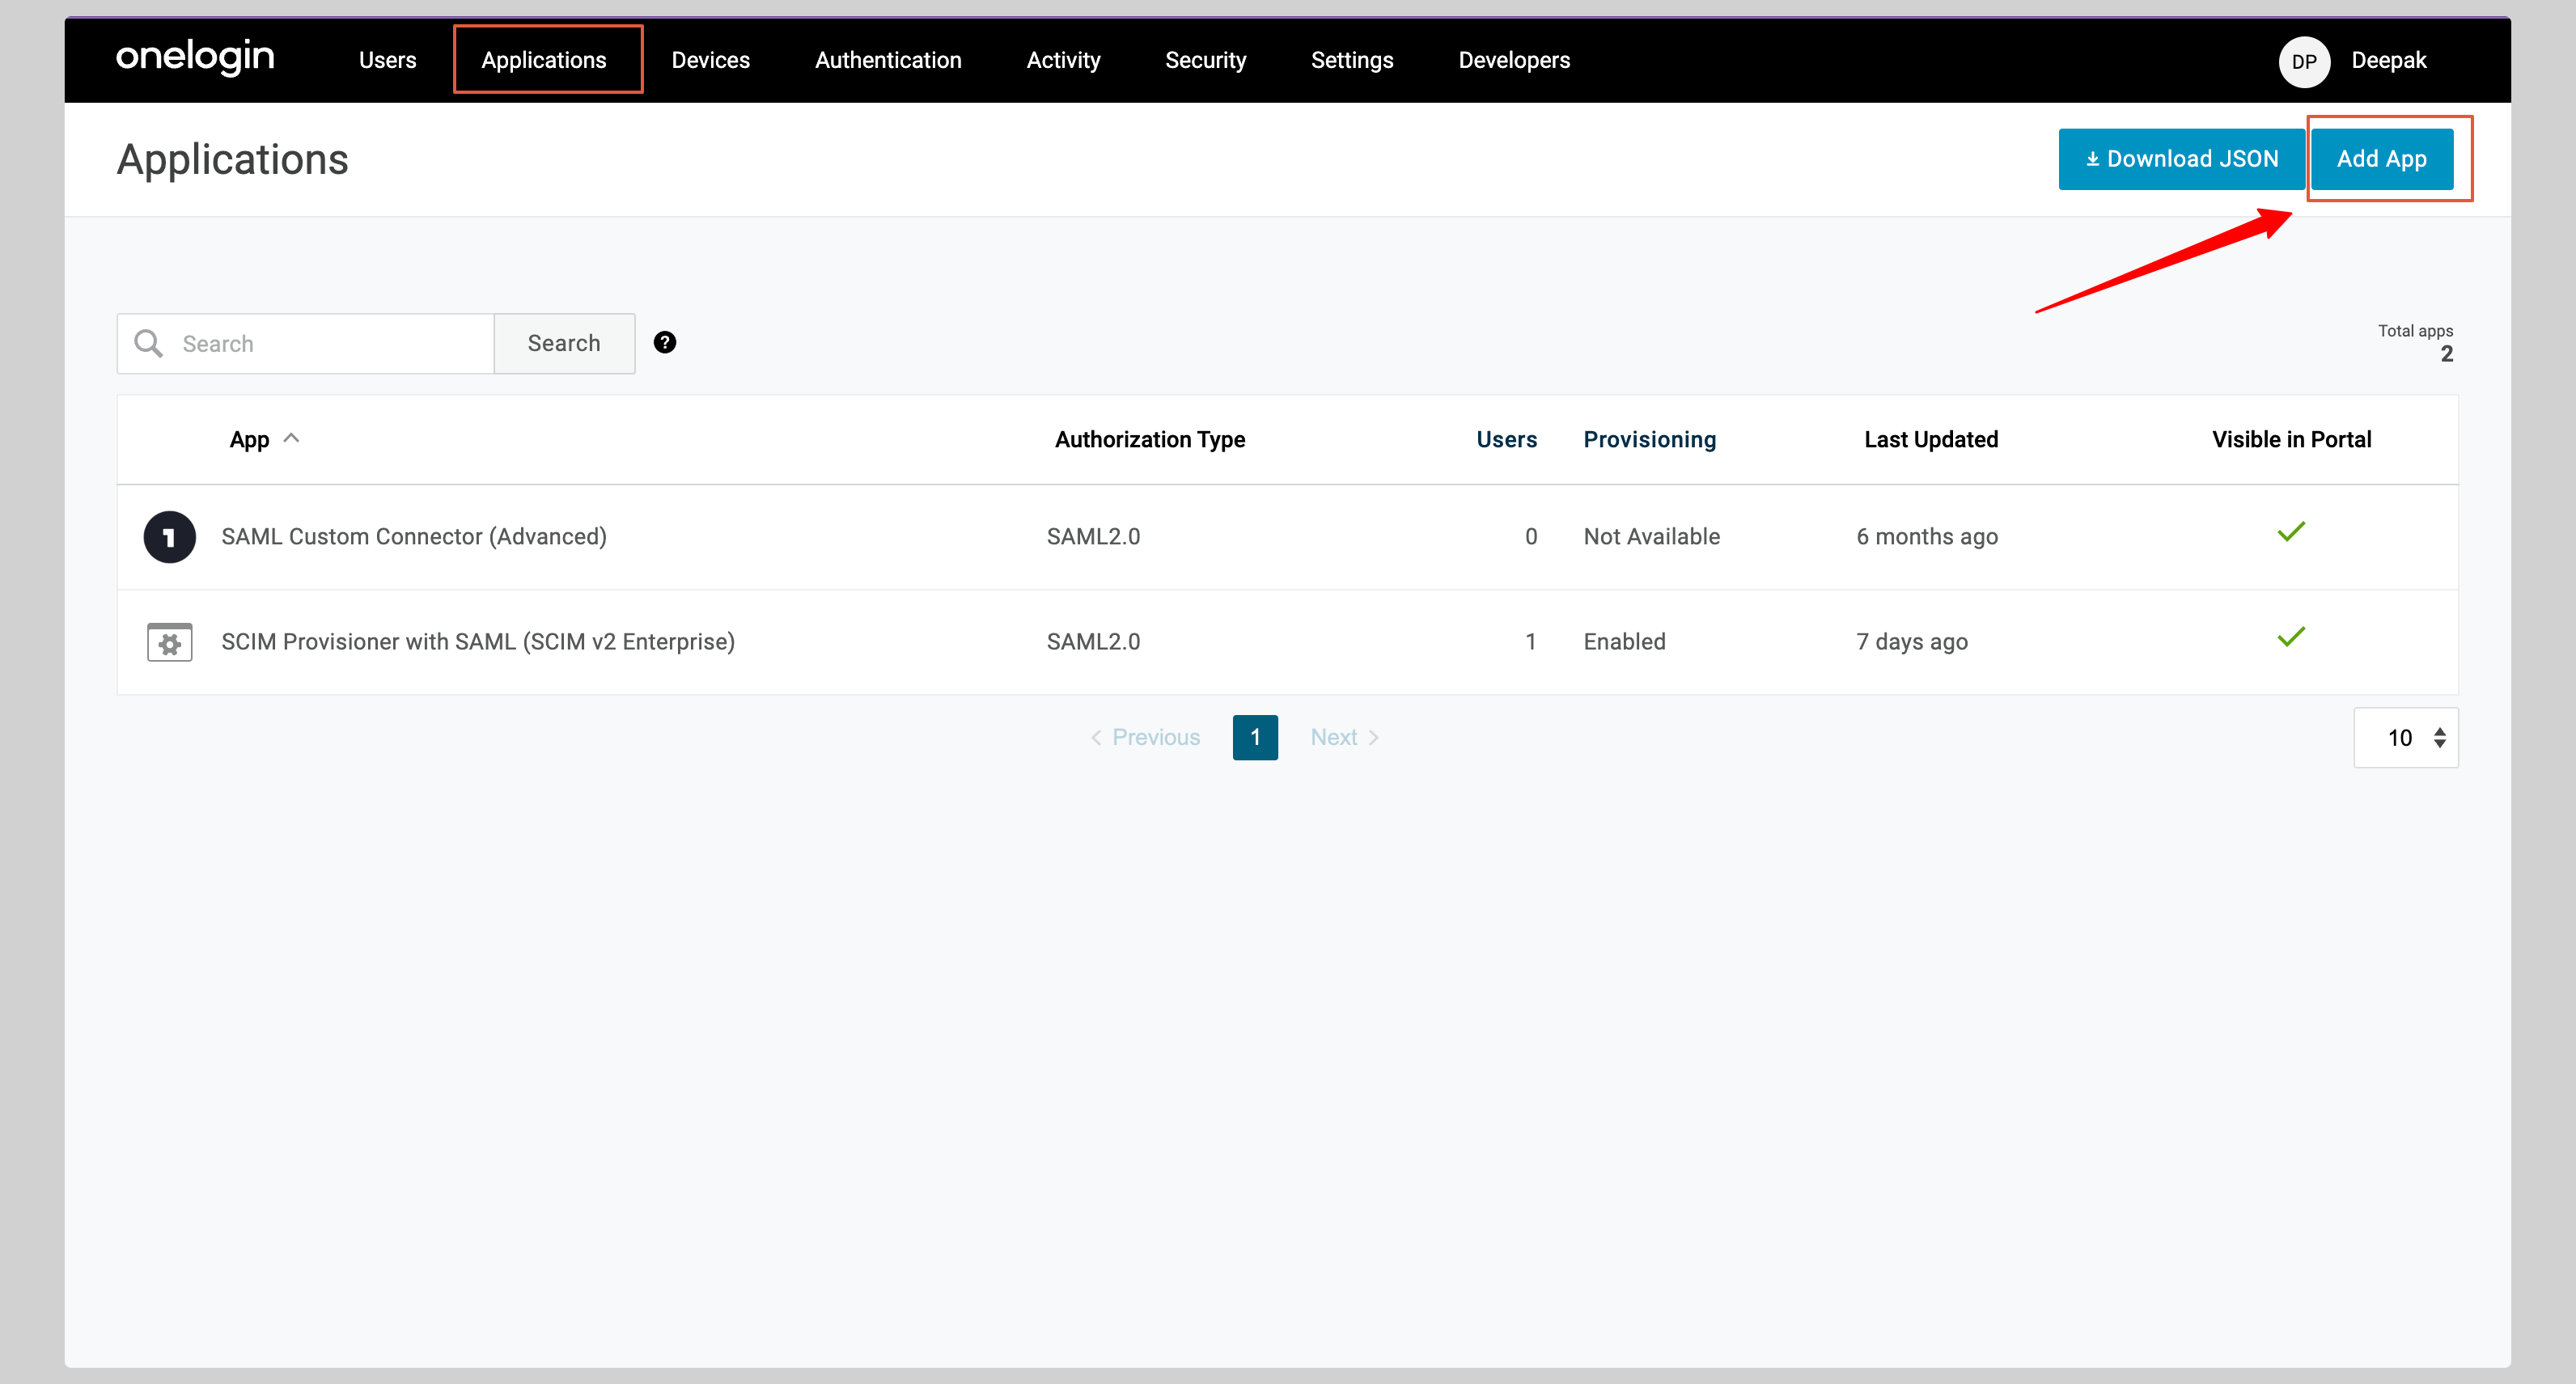The width and height of the screenshot is (2576, 1384).
Task: Click the Download JSON button
Action: pos(2181,158)
